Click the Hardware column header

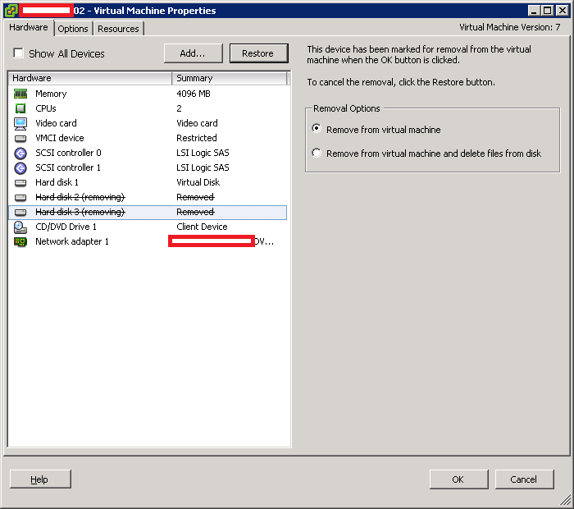pyautogui.click(x=89, y=78)
